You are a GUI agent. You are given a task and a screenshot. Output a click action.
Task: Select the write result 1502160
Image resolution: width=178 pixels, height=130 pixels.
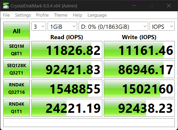pyautogui.click(x=139, y=88)
